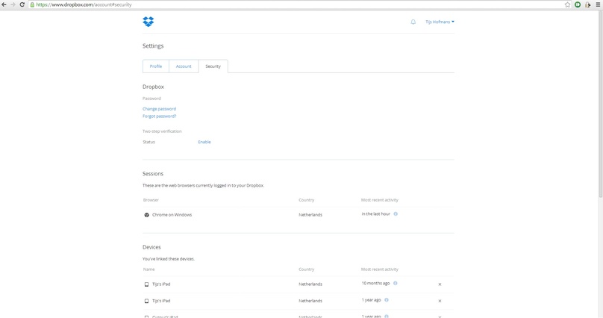This screenshot has height=318, width=603.
Task: Click the extension icon beside Chrome menu
Action: click(x=587, y=4)
